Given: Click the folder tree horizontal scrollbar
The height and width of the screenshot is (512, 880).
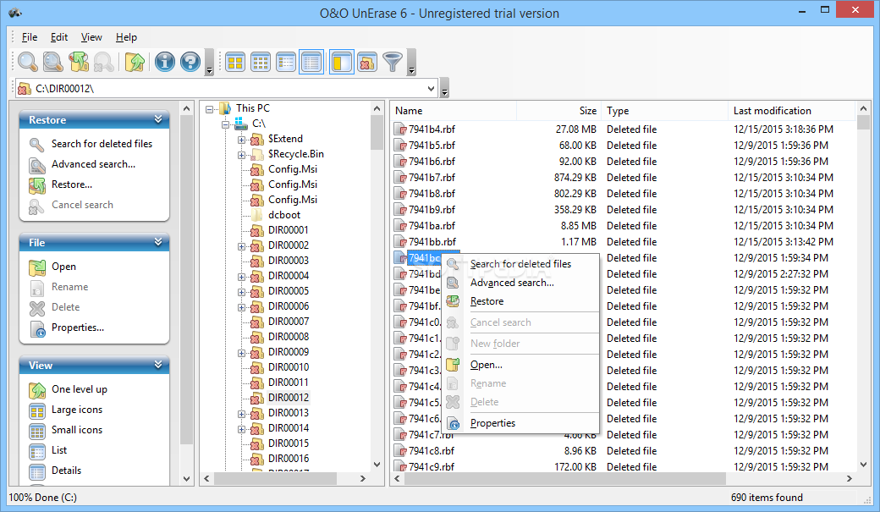Looking at the screenshot, I should [x=276, y=478].
